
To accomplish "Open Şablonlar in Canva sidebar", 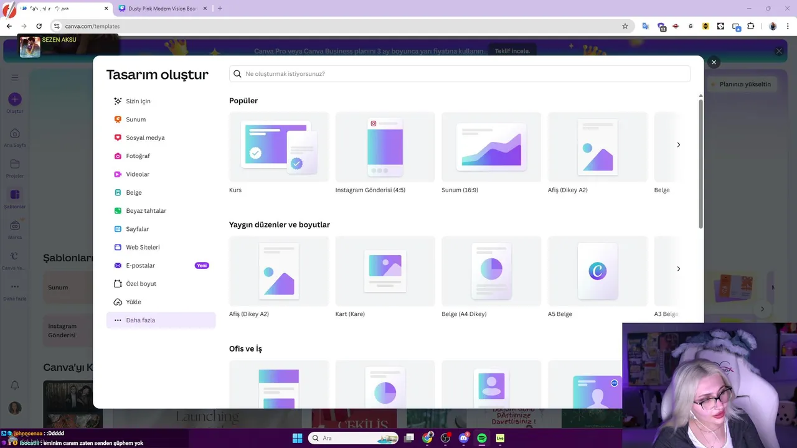I will 15,199.
